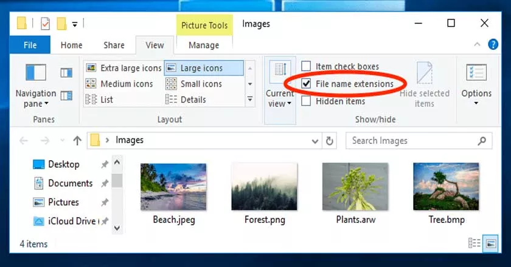Click the New folder quick access icon

pyautogui.click(x=61, y=24)
